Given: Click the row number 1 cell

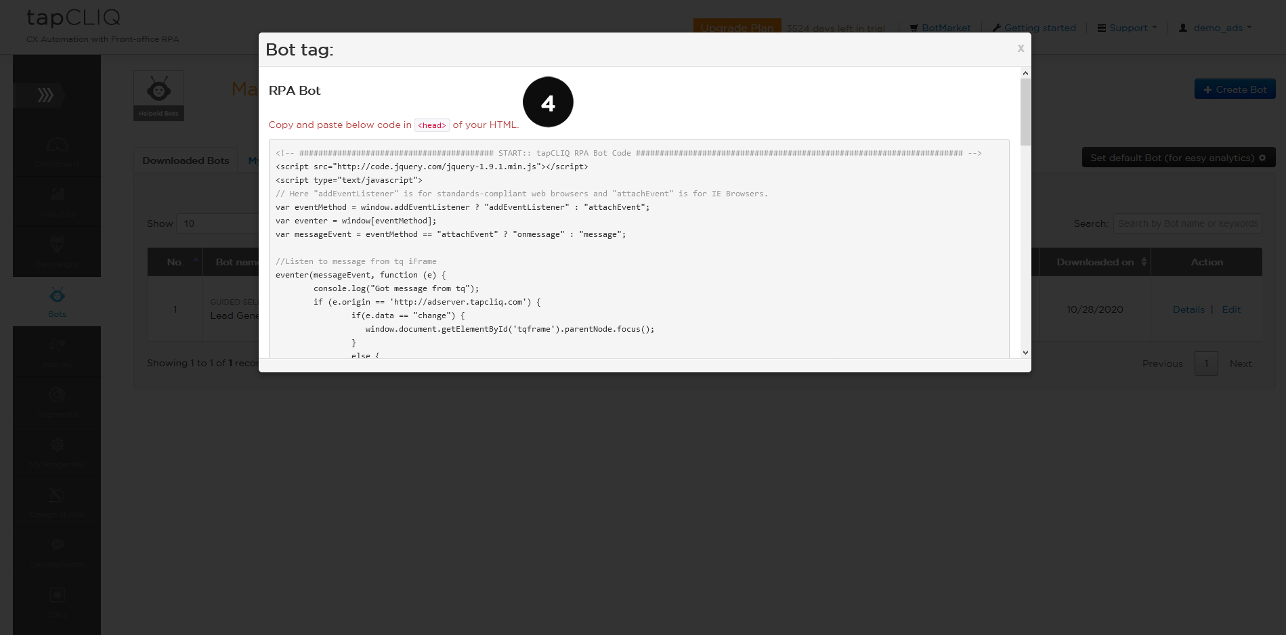Looking at the screenshot, I should [175, 309].
